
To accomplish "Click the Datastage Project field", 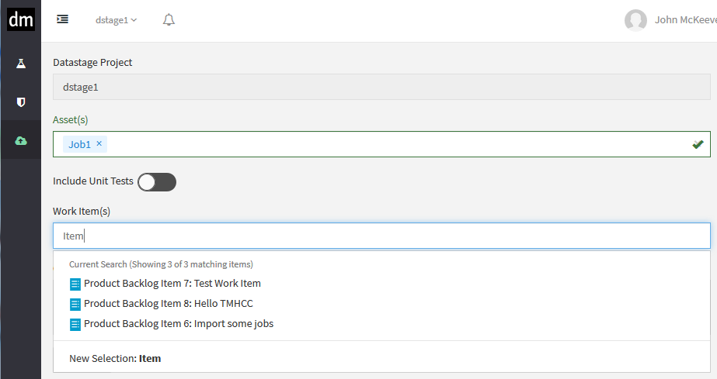I will [381, 88].
